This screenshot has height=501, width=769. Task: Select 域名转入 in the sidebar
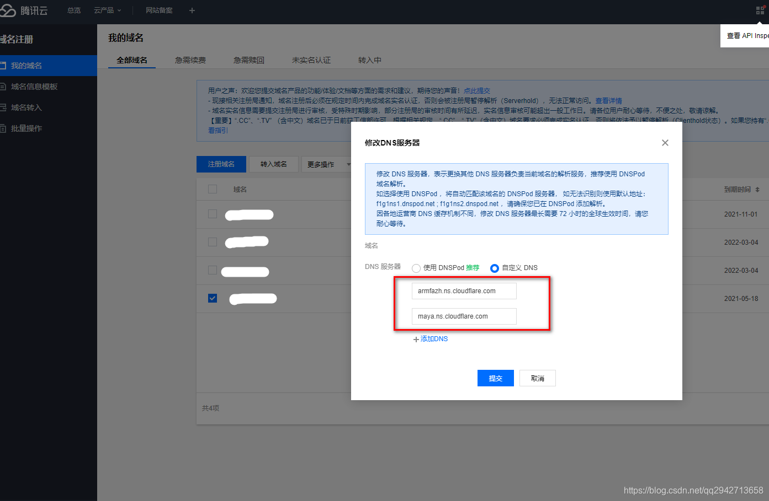coord(26,107)
